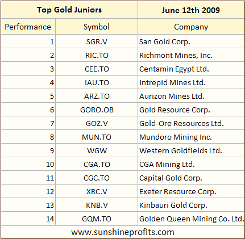Viewport: 245px width, 239px height.
Task: Click the Intrepid Mines Ltd. cell
Action: (x=191, y=82)
